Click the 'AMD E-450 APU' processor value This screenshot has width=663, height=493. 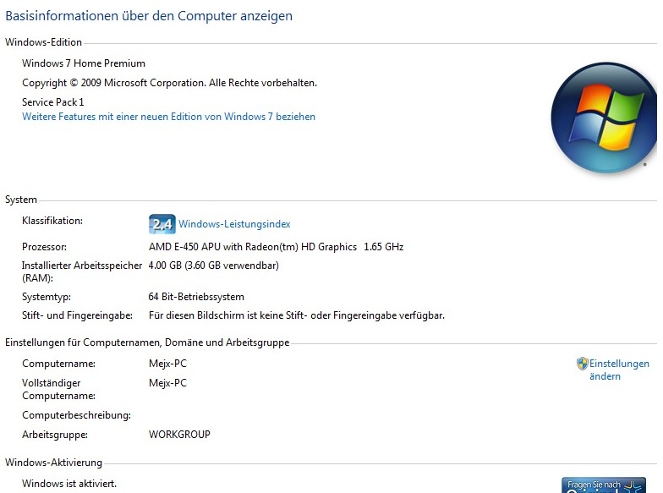276,247
